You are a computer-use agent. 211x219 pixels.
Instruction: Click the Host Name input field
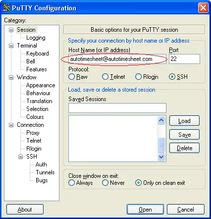pyautogui.click(x=117, y=59)
